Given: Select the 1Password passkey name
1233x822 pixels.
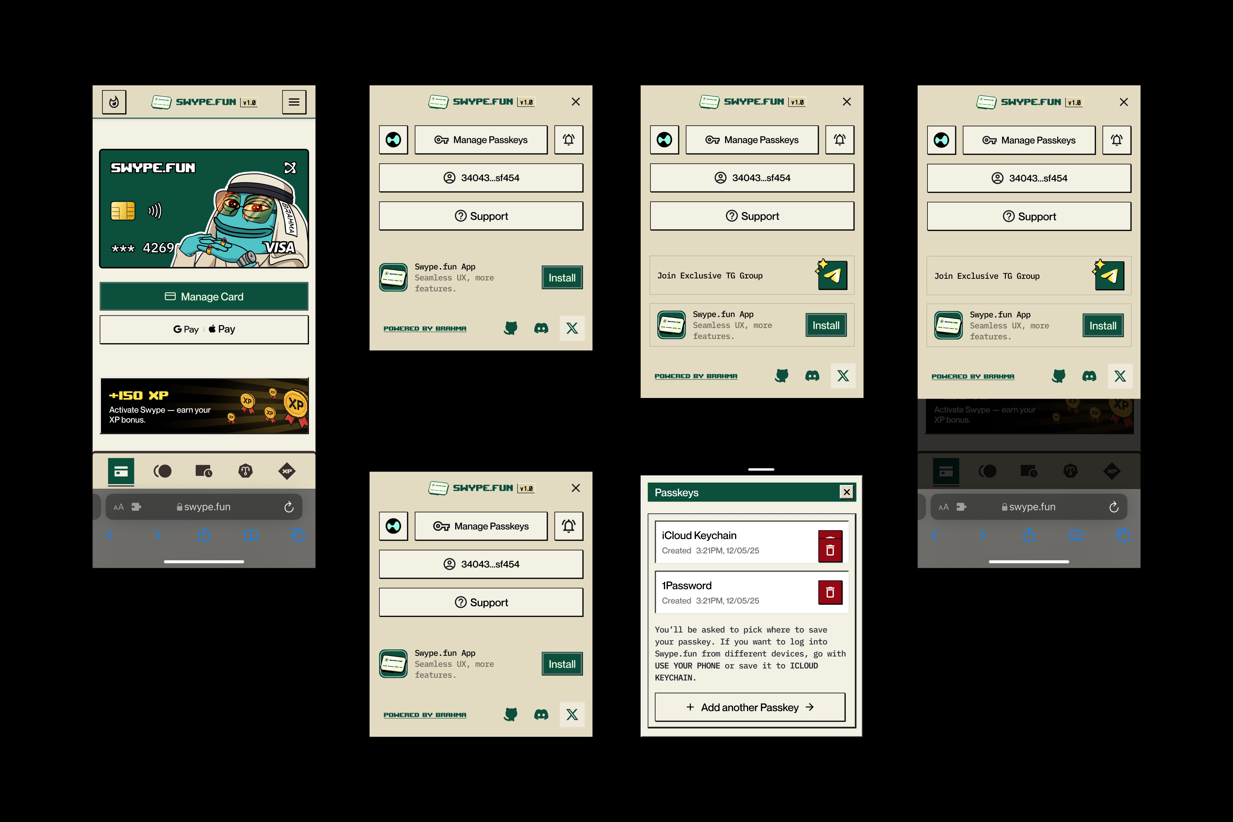Looking at the screenshot, I should 687,586.
